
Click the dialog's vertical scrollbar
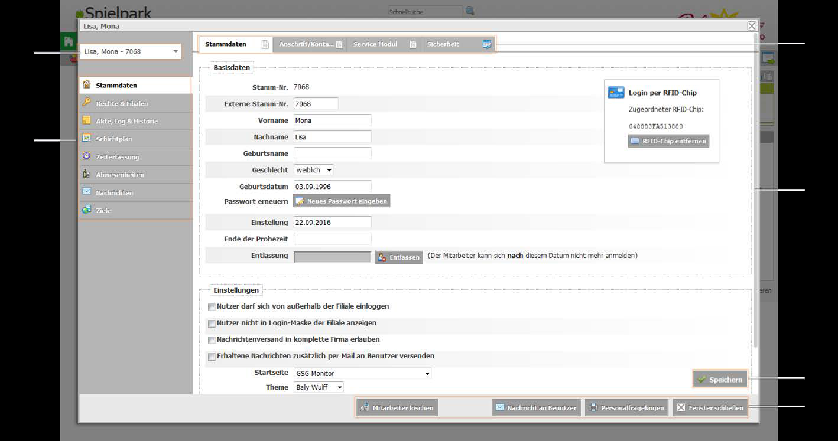click(755, 190)
